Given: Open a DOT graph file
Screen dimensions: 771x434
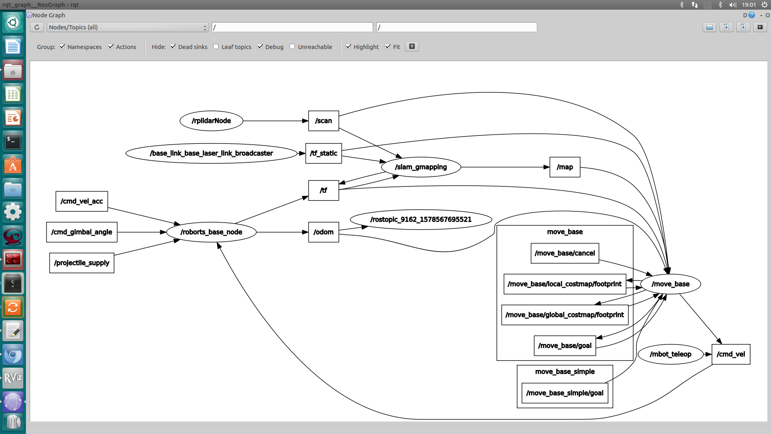Looking at the screenshot, I should click(709, 27).
